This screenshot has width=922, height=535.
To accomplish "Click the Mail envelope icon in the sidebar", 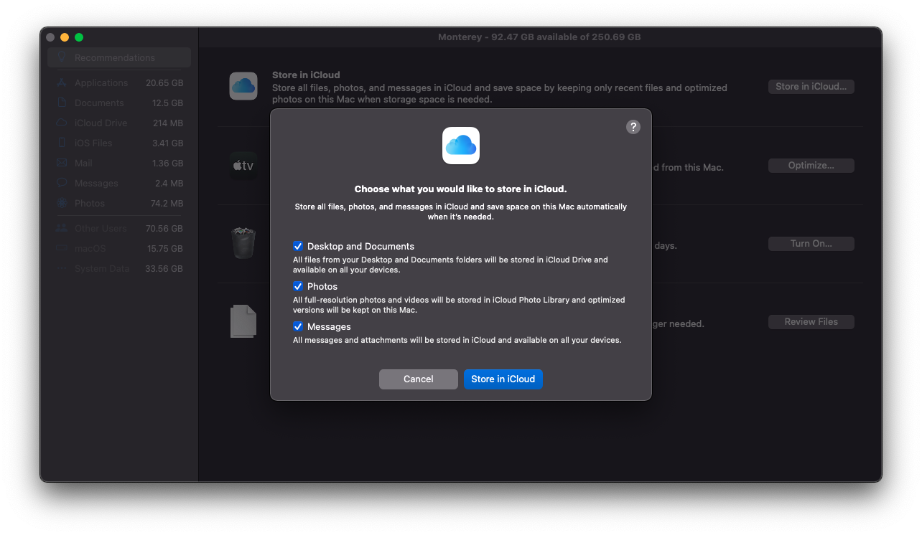I will coord(62,163).
